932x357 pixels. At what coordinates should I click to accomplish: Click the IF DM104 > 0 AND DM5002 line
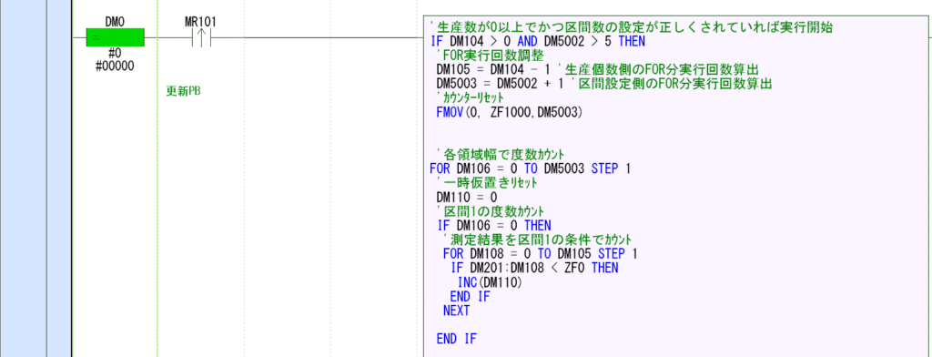click(x=538, y=42)
